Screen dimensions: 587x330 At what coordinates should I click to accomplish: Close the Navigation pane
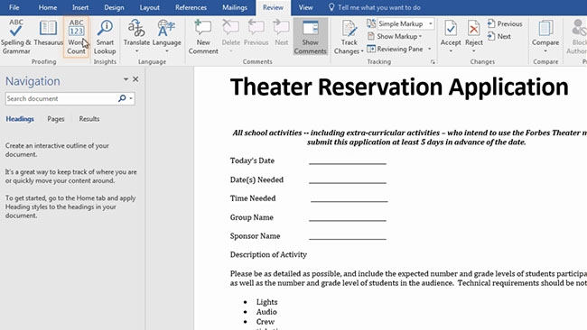click(135, 79)
